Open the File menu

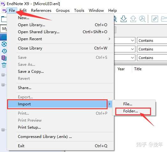(x=12, y=11)
